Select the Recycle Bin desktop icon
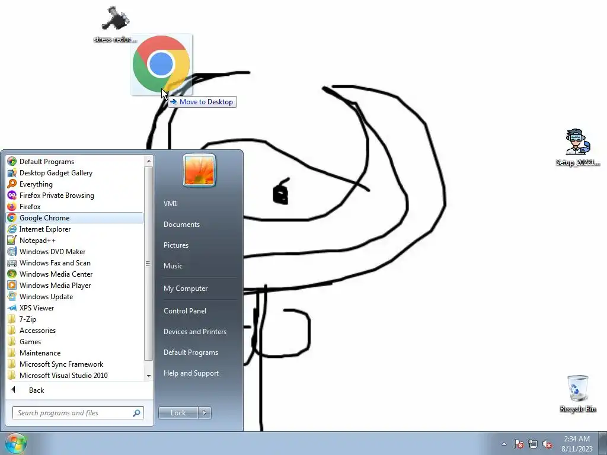The height and width of the screenshot is (455, 607). tap(577, 393)
